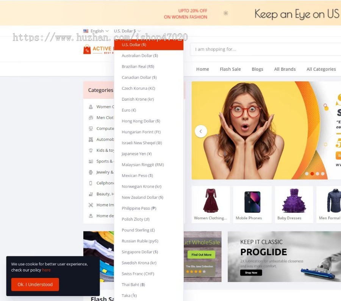Screen dimensions: 341x301
Task: Focus the 'I am shopping for...' search field
Action: 265,49
